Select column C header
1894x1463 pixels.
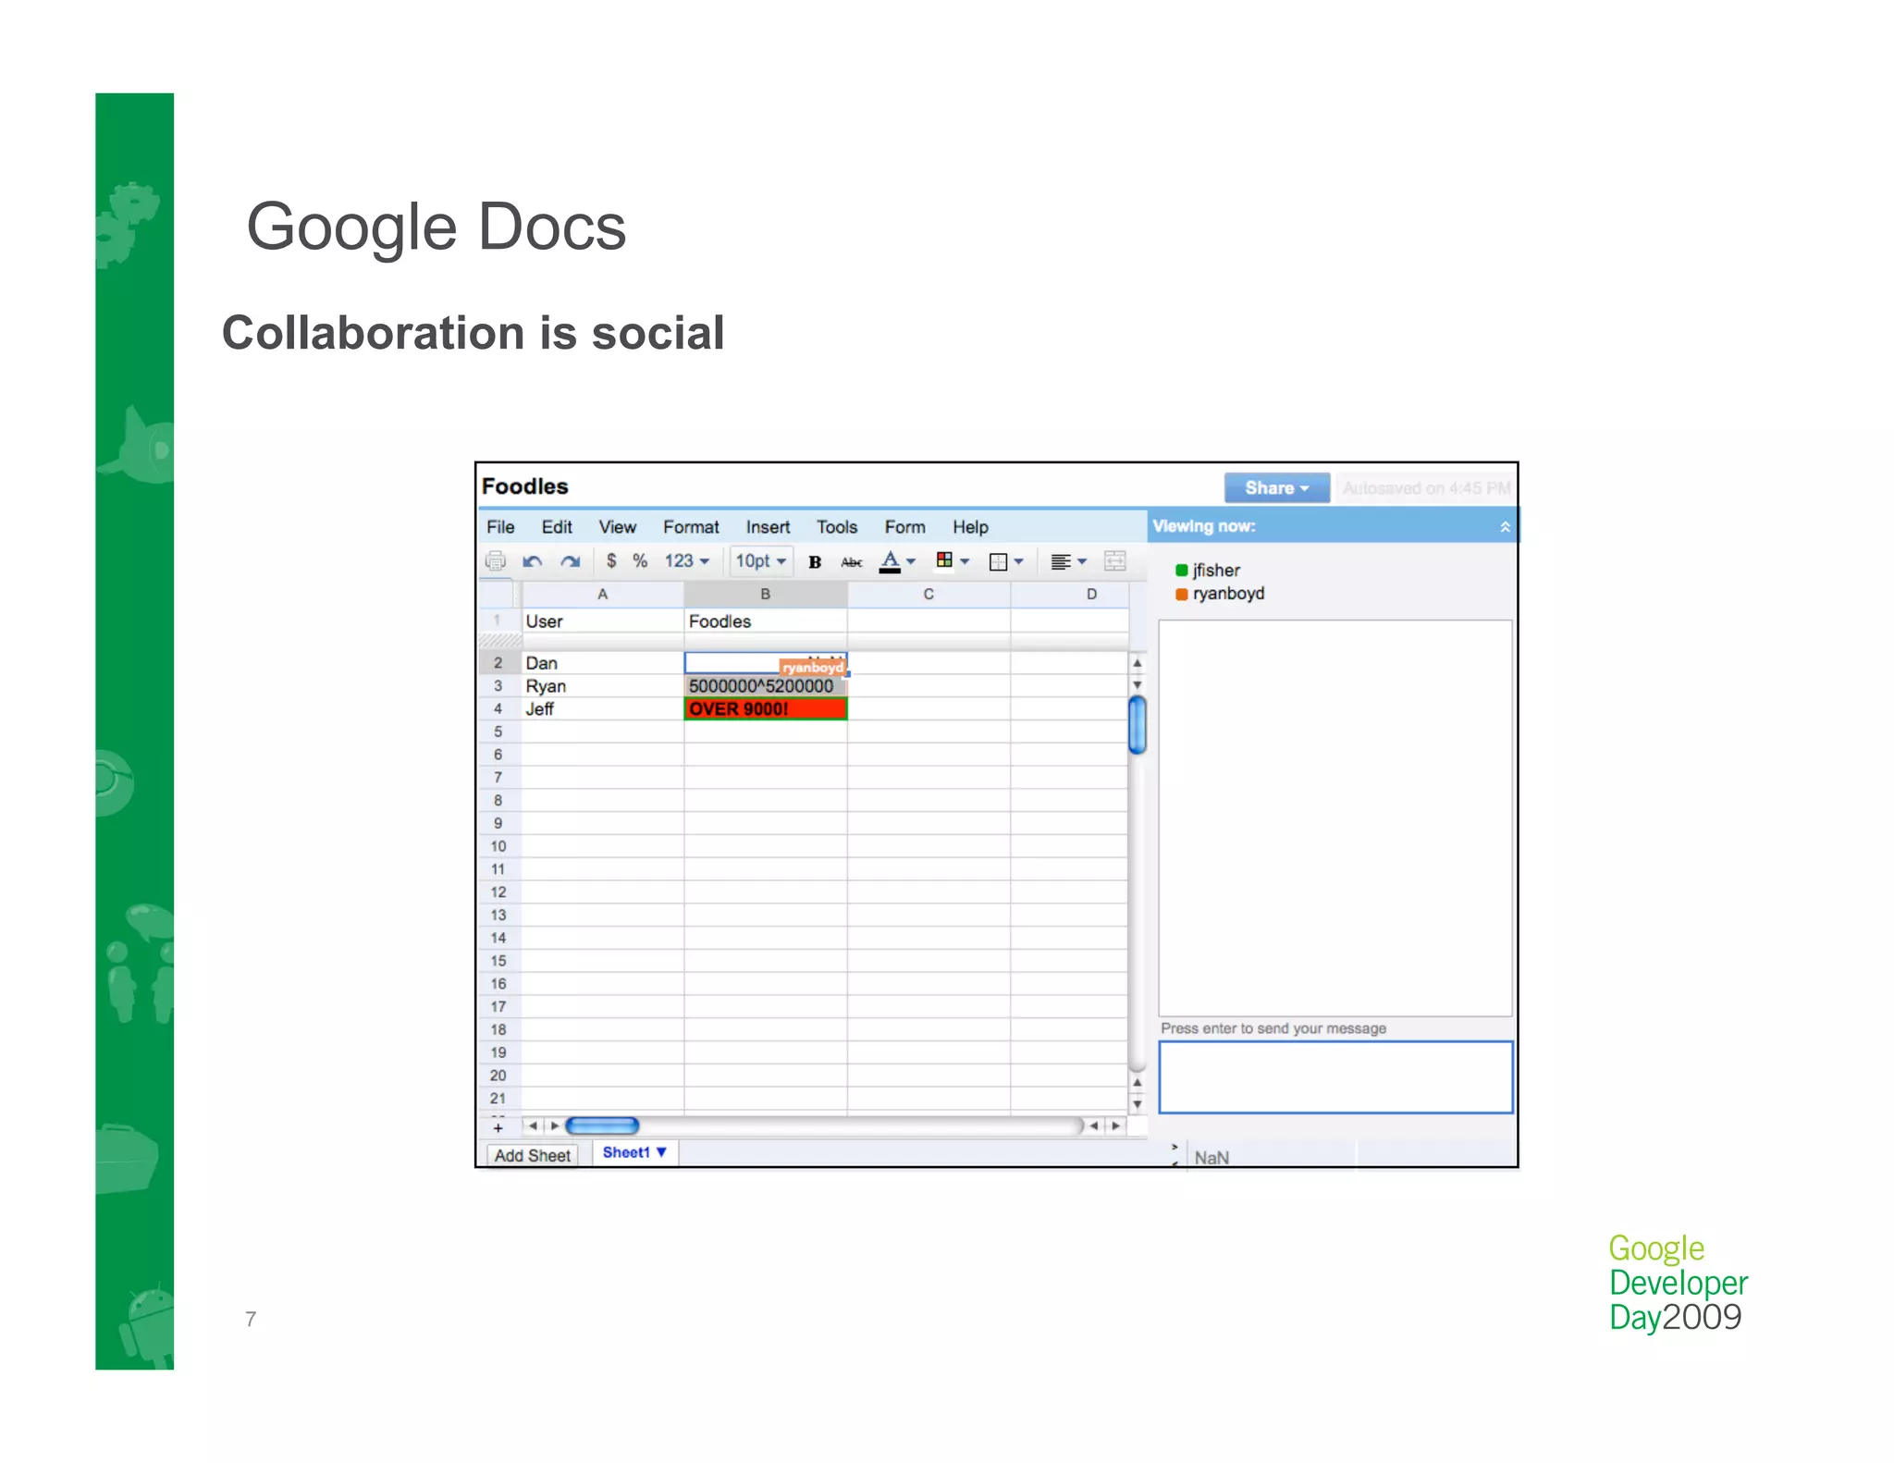[x=929, y=594]
